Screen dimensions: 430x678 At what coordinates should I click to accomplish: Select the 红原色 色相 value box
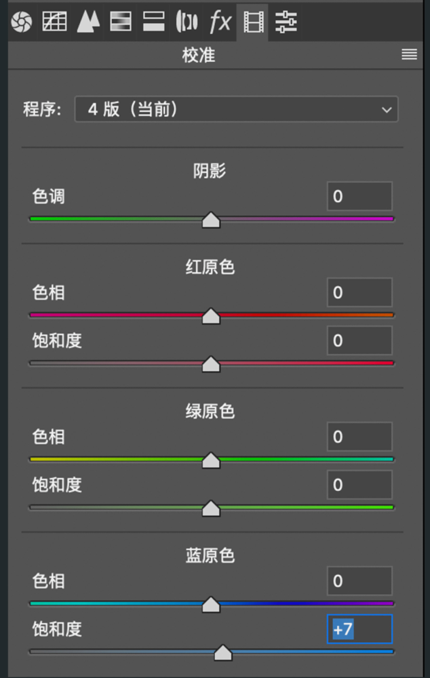[359, 292]
